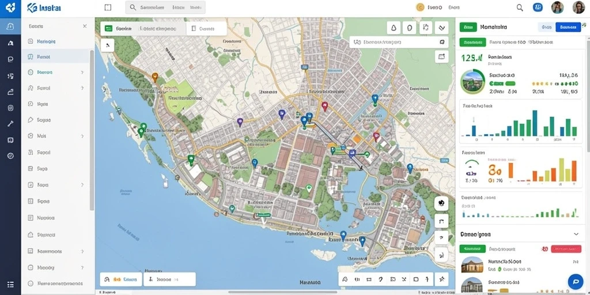
Task: Click the purple map pin marker
Action: coord(240,122)
